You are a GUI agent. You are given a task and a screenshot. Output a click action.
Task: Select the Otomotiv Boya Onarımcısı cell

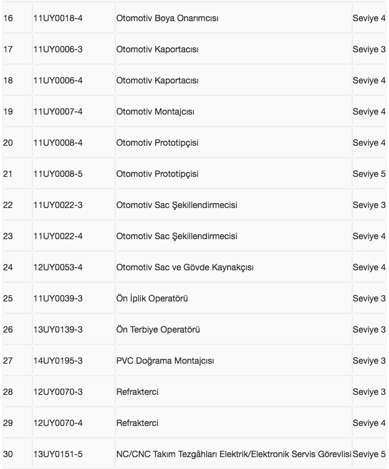click(x=167, y=18)
